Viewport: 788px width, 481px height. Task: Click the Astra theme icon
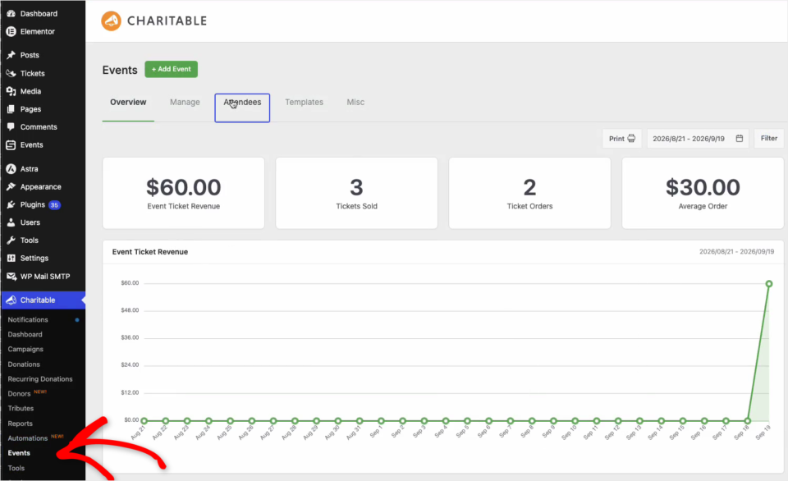point(11,169)
